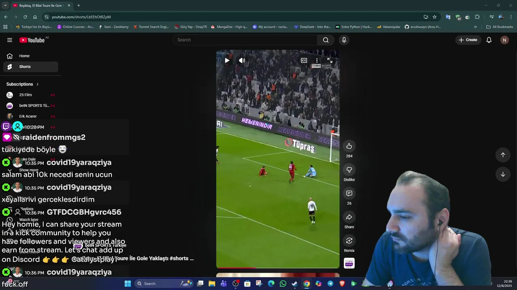Play the paused Short video

click(x=227, y=60)
